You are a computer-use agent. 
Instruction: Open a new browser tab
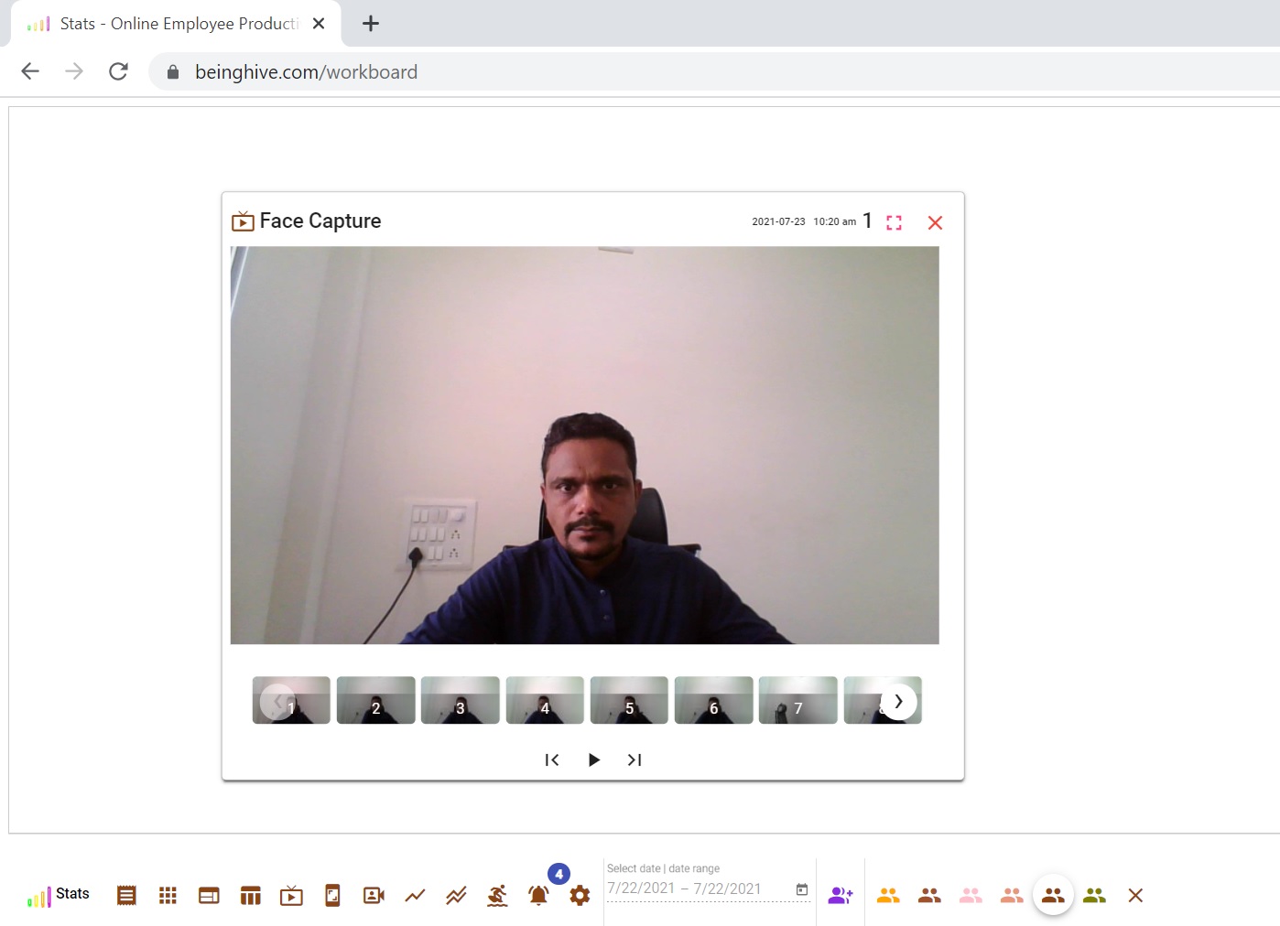tap(370, 24)
